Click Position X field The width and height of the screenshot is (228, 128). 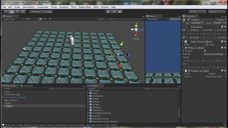tap(194, 30)
